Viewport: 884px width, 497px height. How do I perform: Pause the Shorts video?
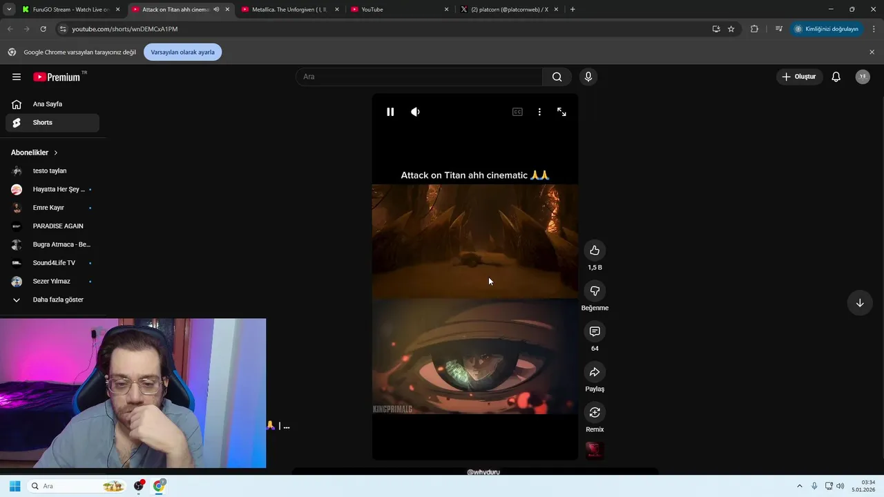[390, 112]
